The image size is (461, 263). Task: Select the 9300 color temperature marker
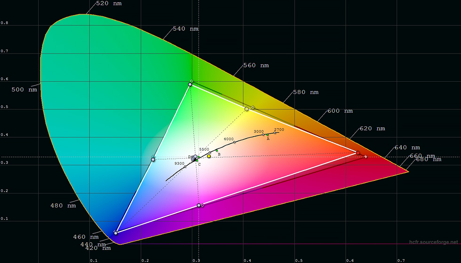click(185, 166)
